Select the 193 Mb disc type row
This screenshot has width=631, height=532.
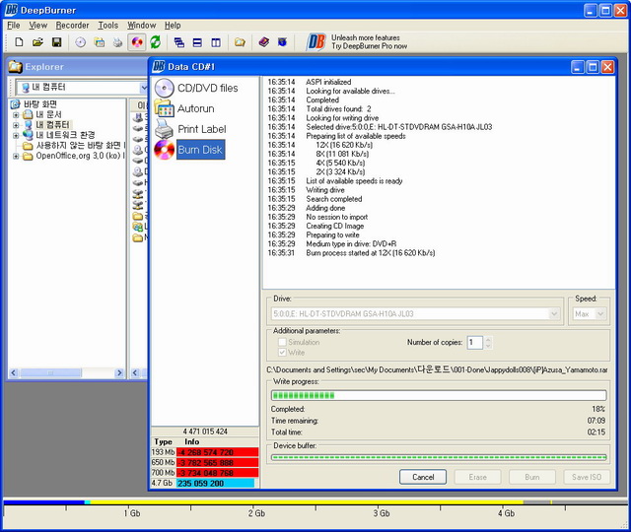tap(204, 452)
